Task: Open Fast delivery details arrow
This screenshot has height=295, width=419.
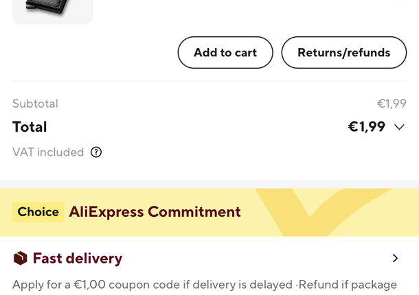Action: (x=395, y=259)
